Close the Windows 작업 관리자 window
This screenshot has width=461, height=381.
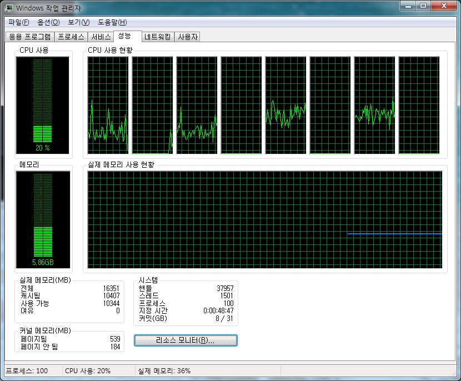443,7
